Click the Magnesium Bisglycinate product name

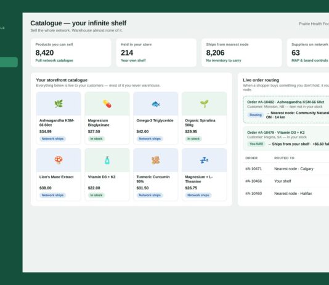pyautogui.click(x=99, y=123)
